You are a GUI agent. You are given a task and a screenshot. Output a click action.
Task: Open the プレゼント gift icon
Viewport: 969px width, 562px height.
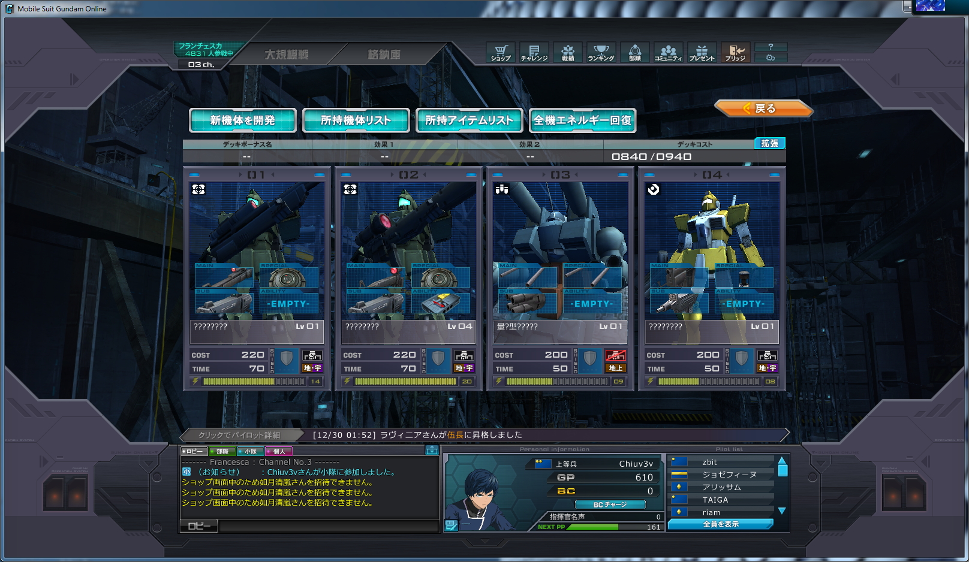(x=702, y=53)
